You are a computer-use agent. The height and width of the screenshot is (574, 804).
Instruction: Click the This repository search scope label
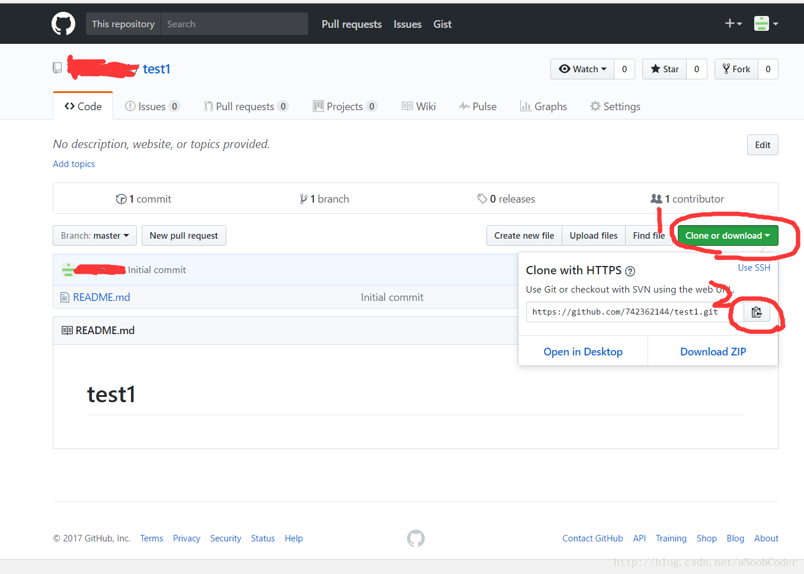click(x=123, y=24)
